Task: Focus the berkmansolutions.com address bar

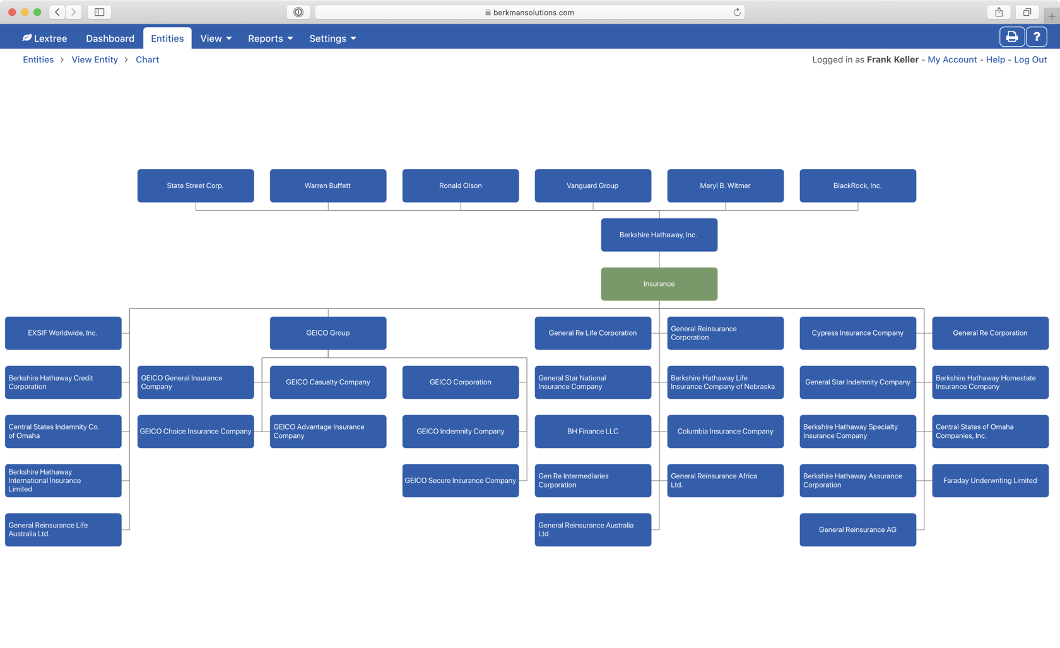Action: [530, 12]
